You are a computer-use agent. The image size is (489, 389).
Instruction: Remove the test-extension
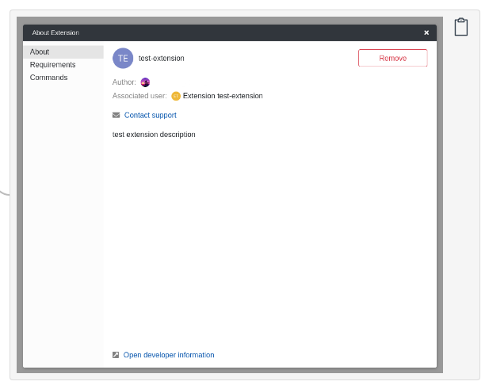click(x=392, y=58)
